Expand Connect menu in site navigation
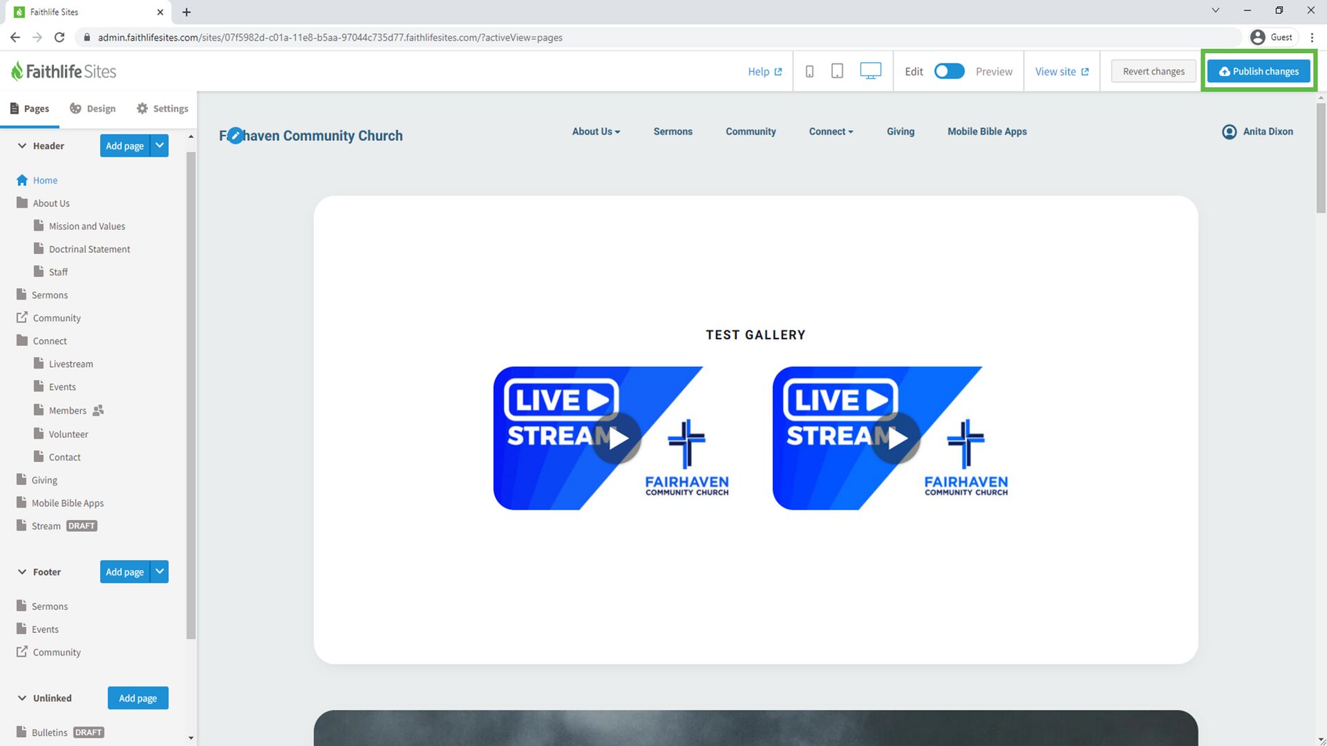Image resolution: width=1327 pixels, height=746 pixels. (x=831, y=131)
